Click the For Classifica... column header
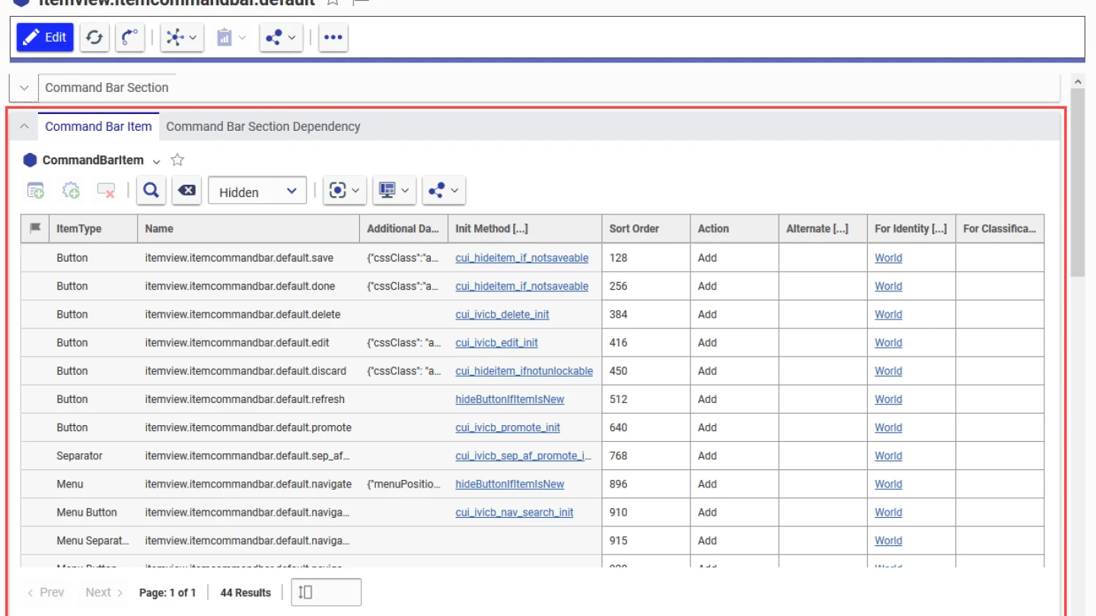 pos(999,228)
